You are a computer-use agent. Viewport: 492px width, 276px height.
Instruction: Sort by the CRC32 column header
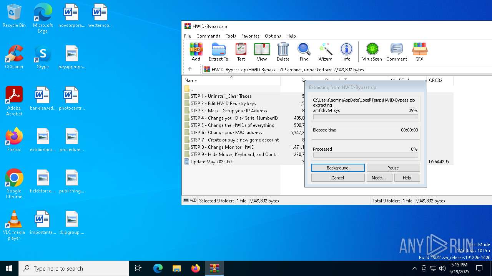[440, 80]
